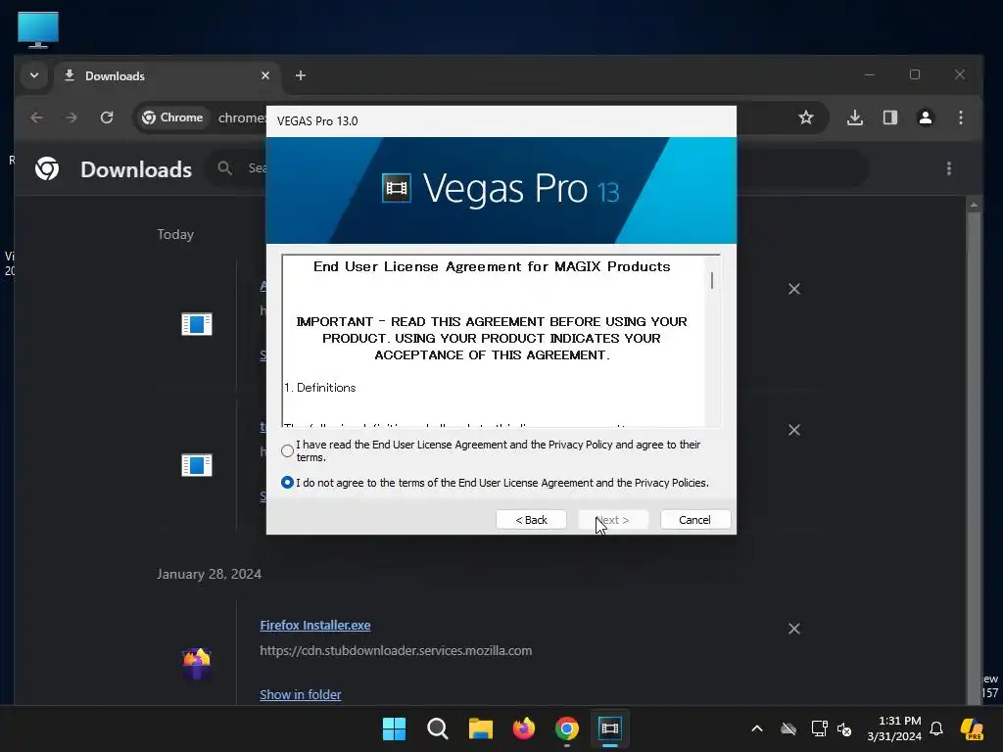Screen dimensions: 1003x752
Task: Open the Chrome profile avatar menu
Action: (926, 117)
